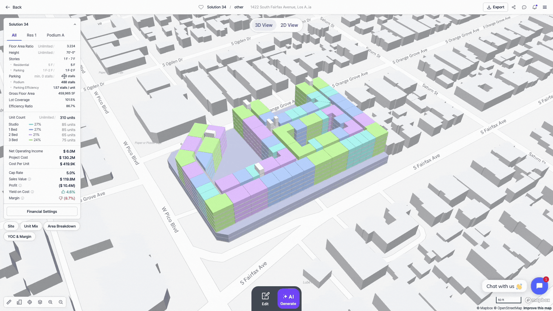The image size is (553, 311).
Task: Open the notifications bell
Action: click(534, 7)
